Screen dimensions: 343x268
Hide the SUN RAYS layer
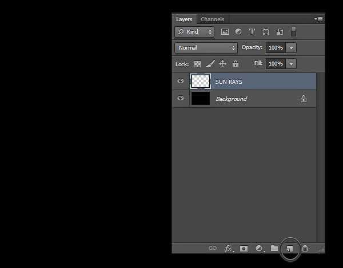[x=181, y=81]
